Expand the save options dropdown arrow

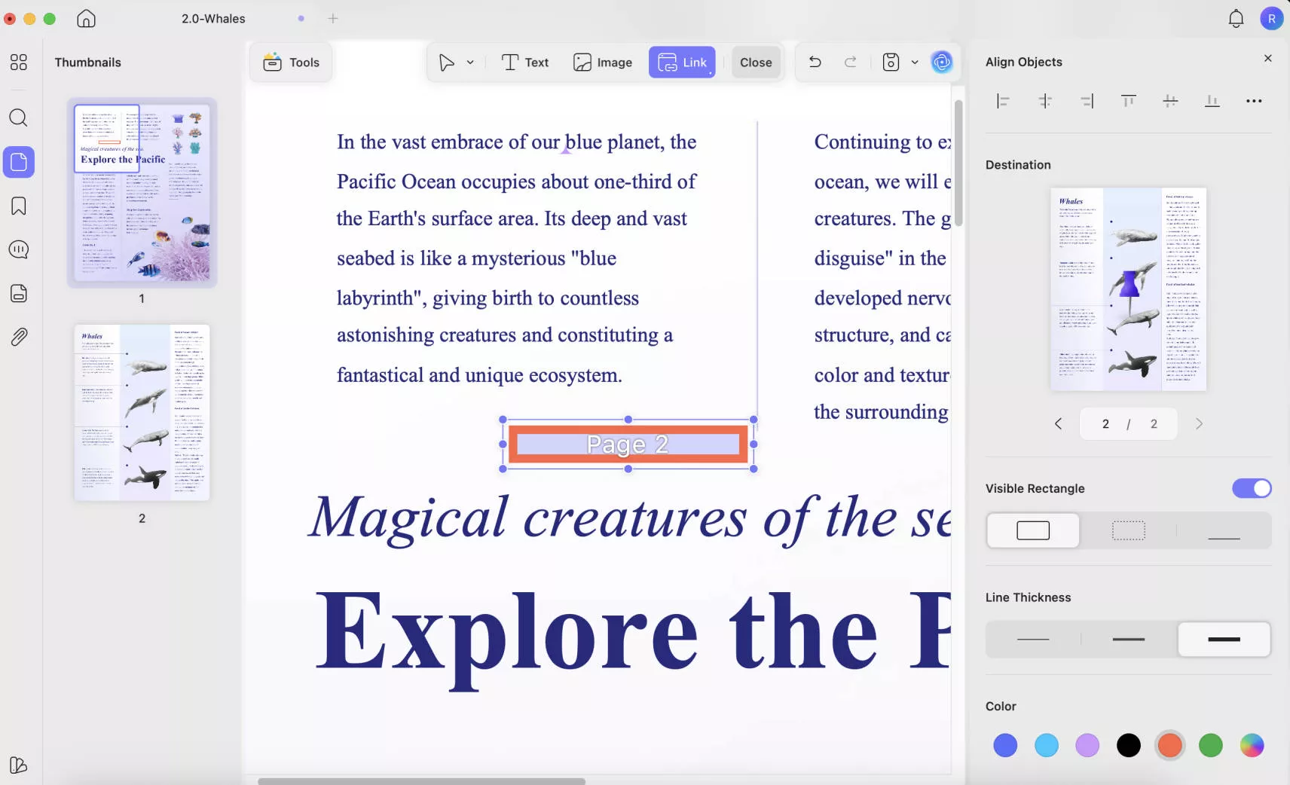pos(915,63)
